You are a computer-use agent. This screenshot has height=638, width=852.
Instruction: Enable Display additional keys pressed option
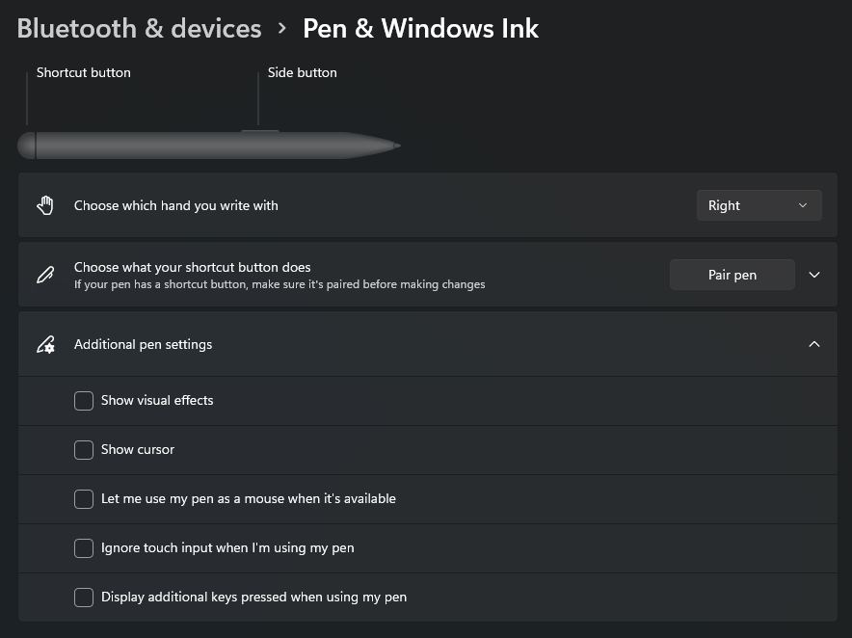coord(84,598)
